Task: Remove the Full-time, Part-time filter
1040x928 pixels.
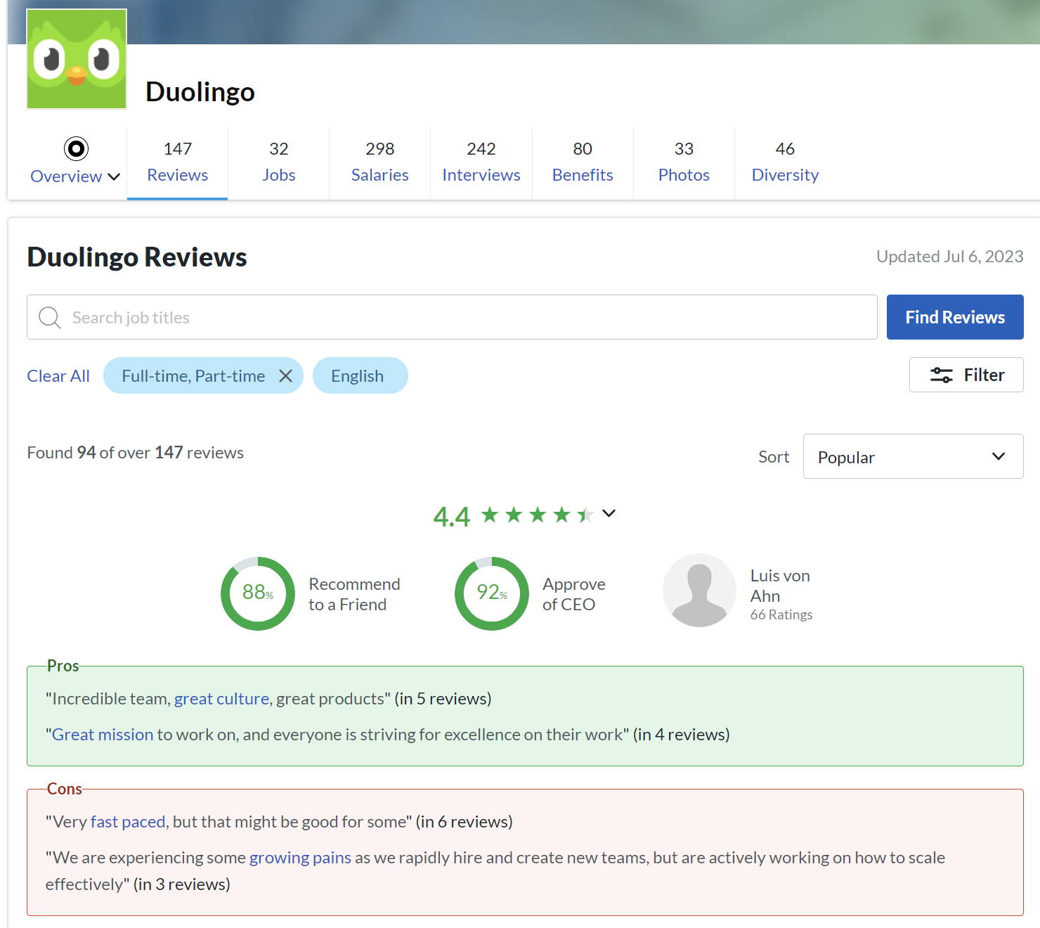Action: 285,376
